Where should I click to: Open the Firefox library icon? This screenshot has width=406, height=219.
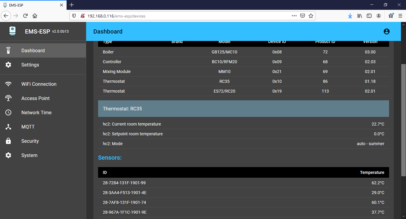[x=360, y=16]
